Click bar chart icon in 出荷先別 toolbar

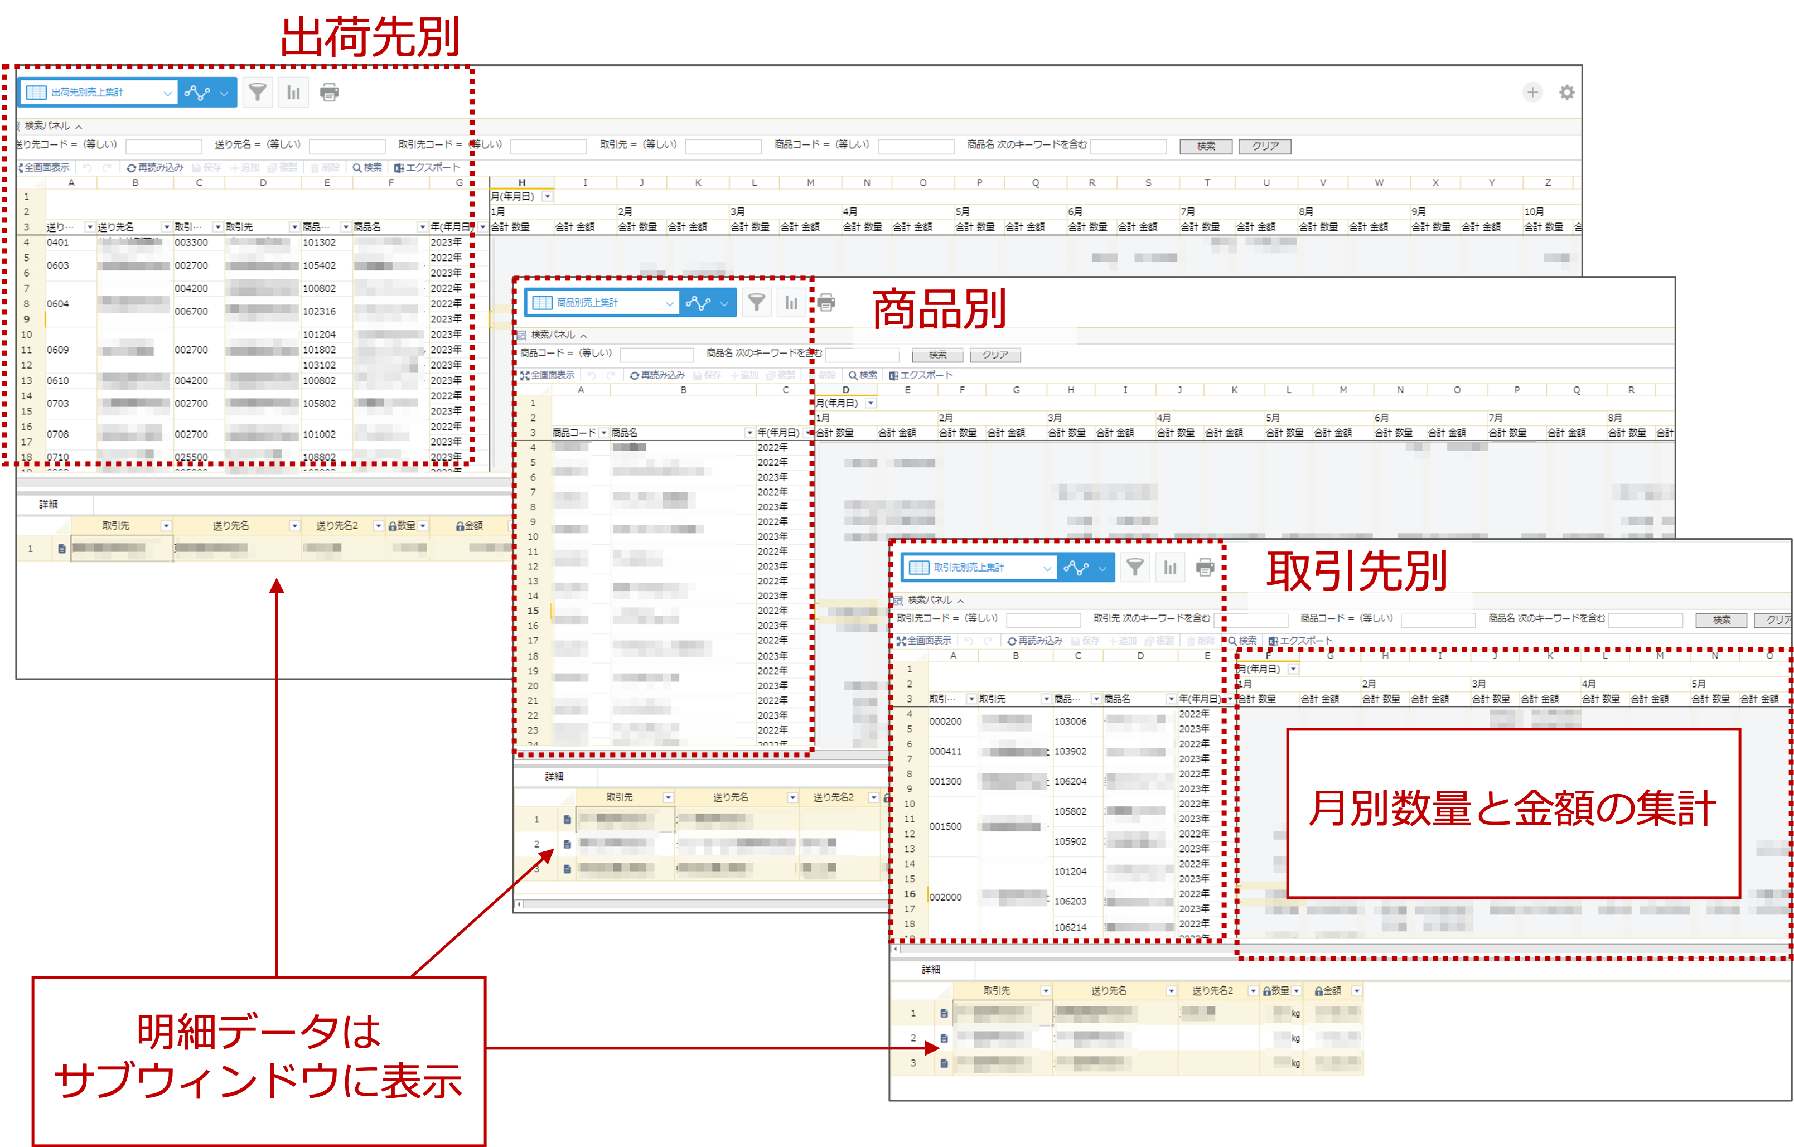293,93
